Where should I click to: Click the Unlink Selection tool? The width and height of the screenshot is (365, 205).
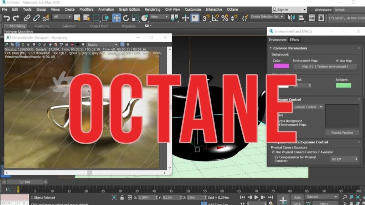coord(36,18)
